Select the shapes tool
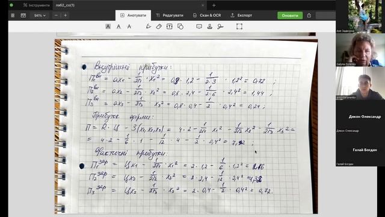Viewport: 385px width, 217px height. point(180,27)
